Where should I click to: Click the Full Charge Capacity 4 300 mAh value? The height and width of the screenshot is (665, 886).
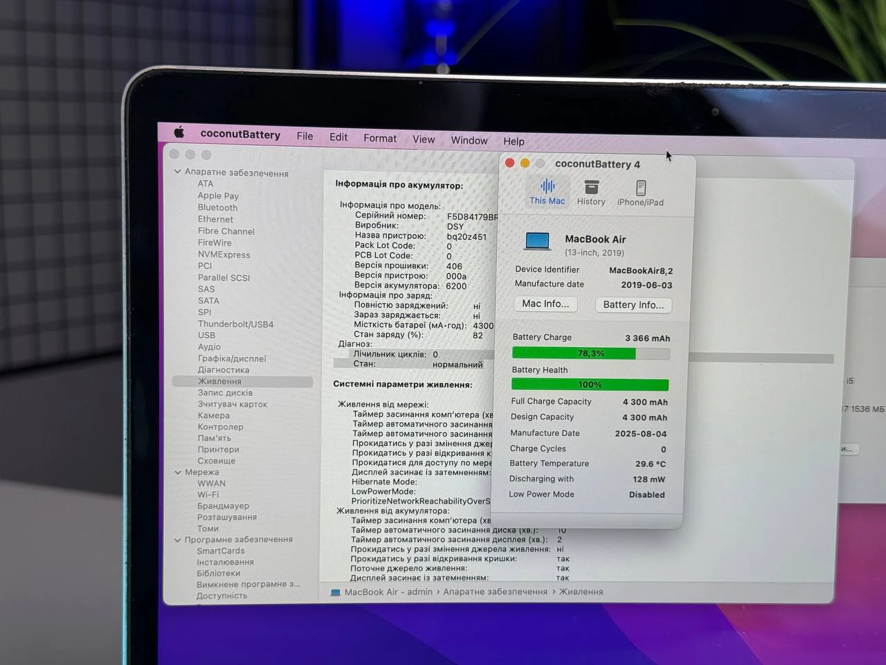point(645,402)
